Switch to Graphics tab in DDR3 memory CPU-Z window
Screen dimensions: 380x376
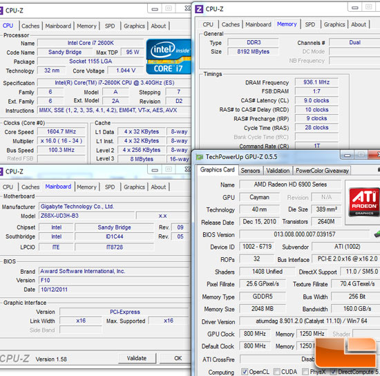[x=334, y=24]
